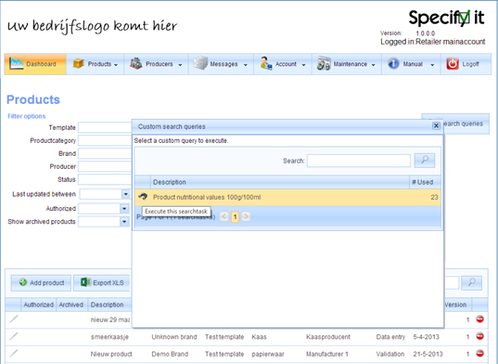498x364 pixels.
Task: Delete the nieuw 29 row with the red icon
Action: coord(479,318)
